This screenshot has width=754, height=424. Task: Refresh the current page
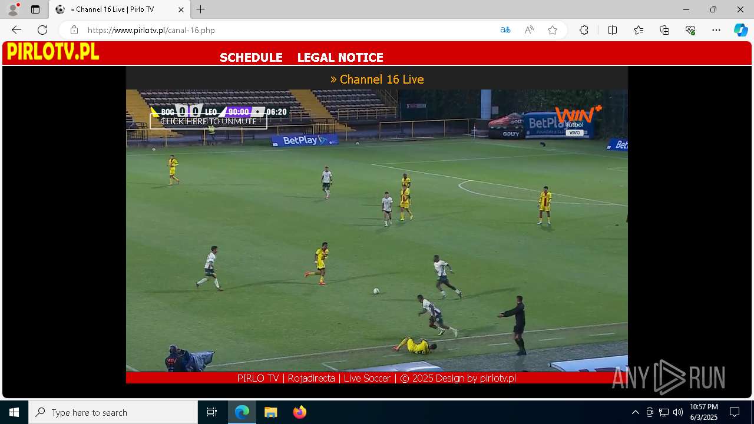coord(42,30)
